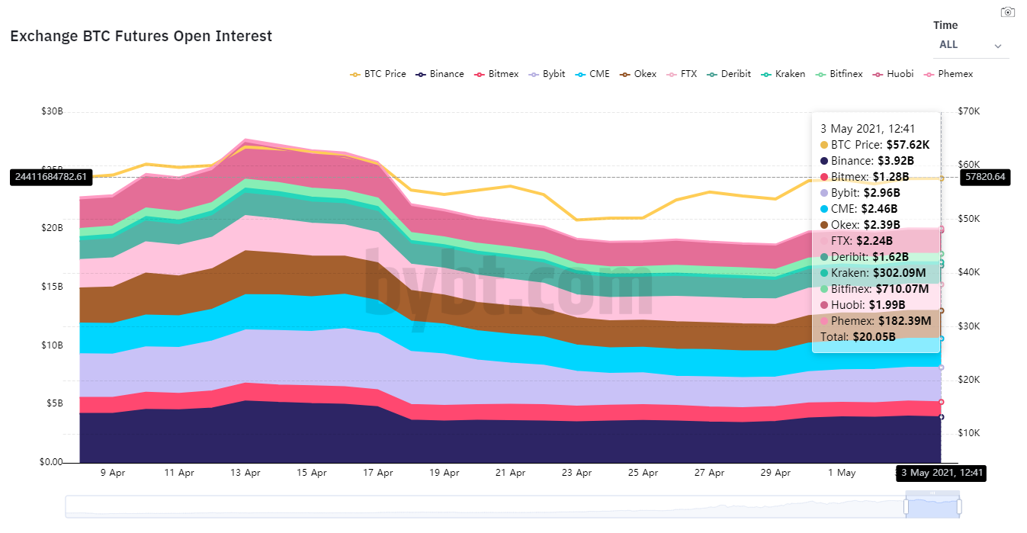Click the 13 Apr x-axis label
Screen dimensions: 1027x533
(246, 473)
